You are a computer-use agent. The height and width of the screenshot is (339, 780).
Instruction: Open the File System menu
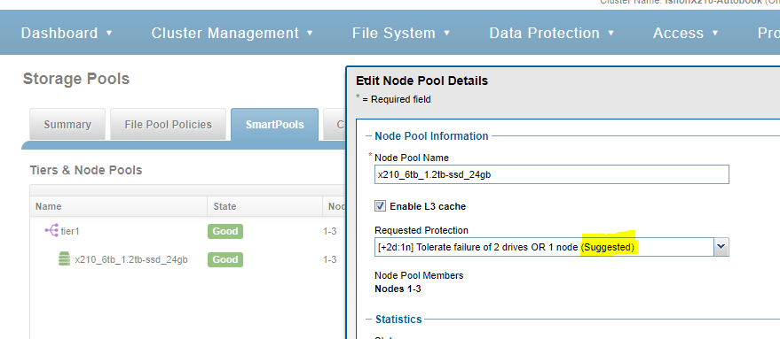pyautogui.click(x=401, y=34)
